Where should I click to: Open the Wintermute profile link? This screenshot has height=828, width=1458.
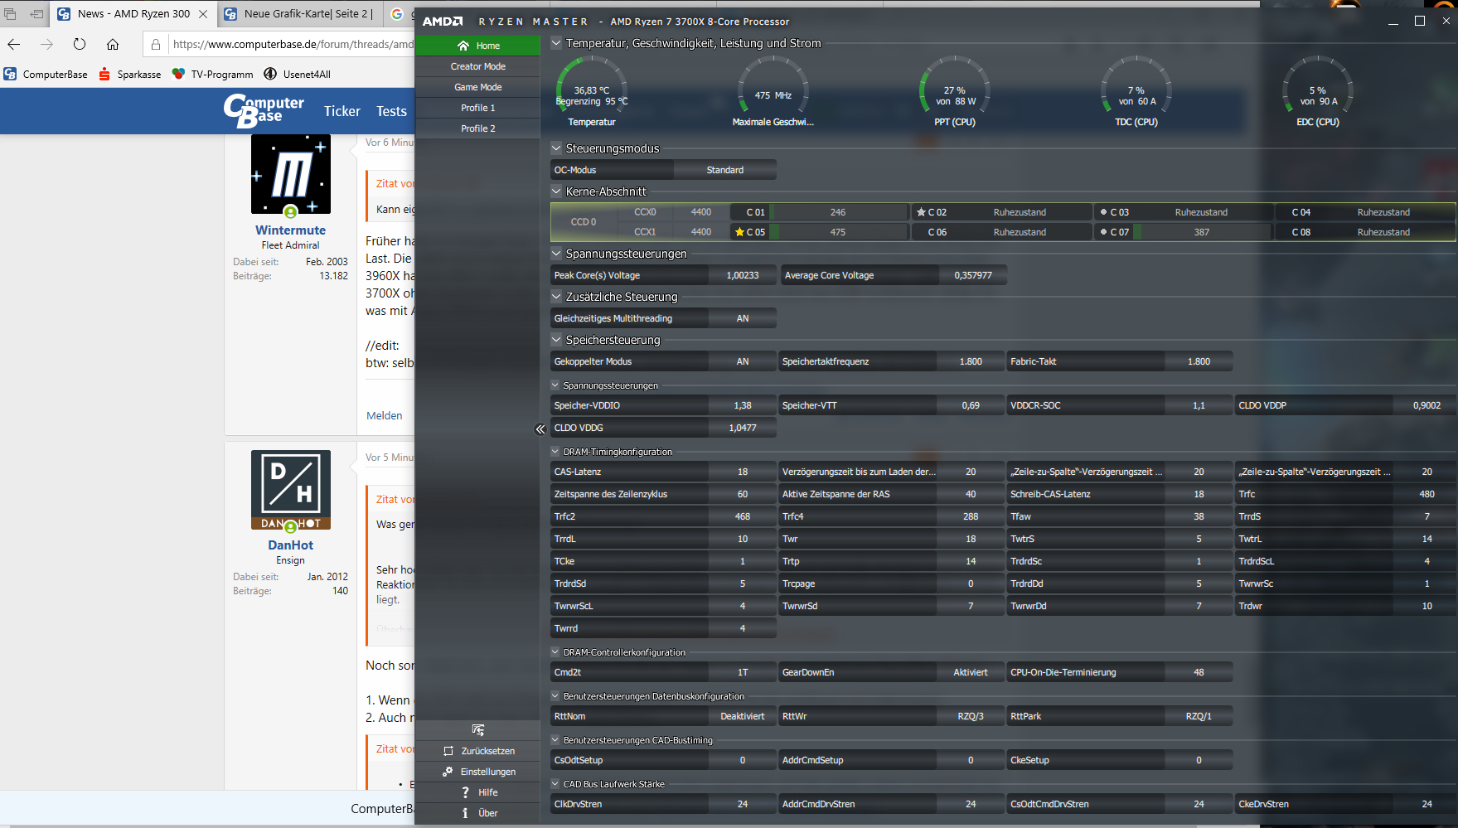(x=290, y=230)
